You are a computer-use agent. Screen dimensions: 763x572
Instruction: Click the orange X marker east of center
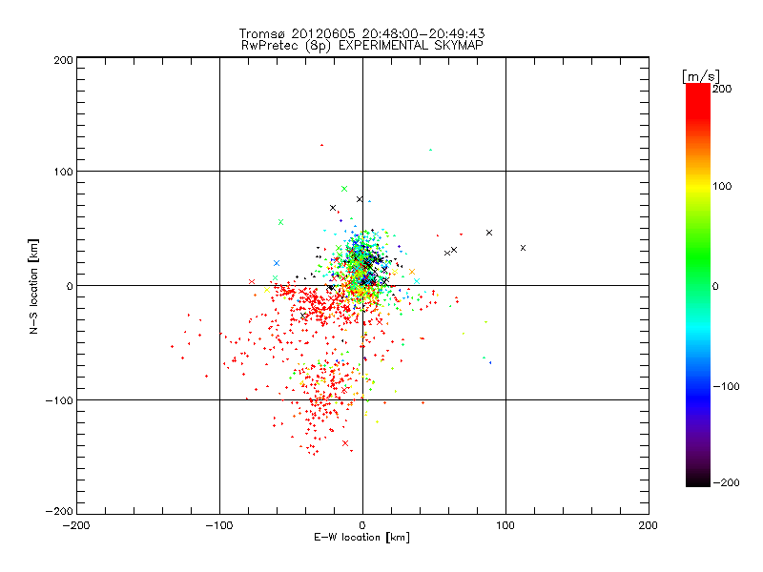(412, 272)
